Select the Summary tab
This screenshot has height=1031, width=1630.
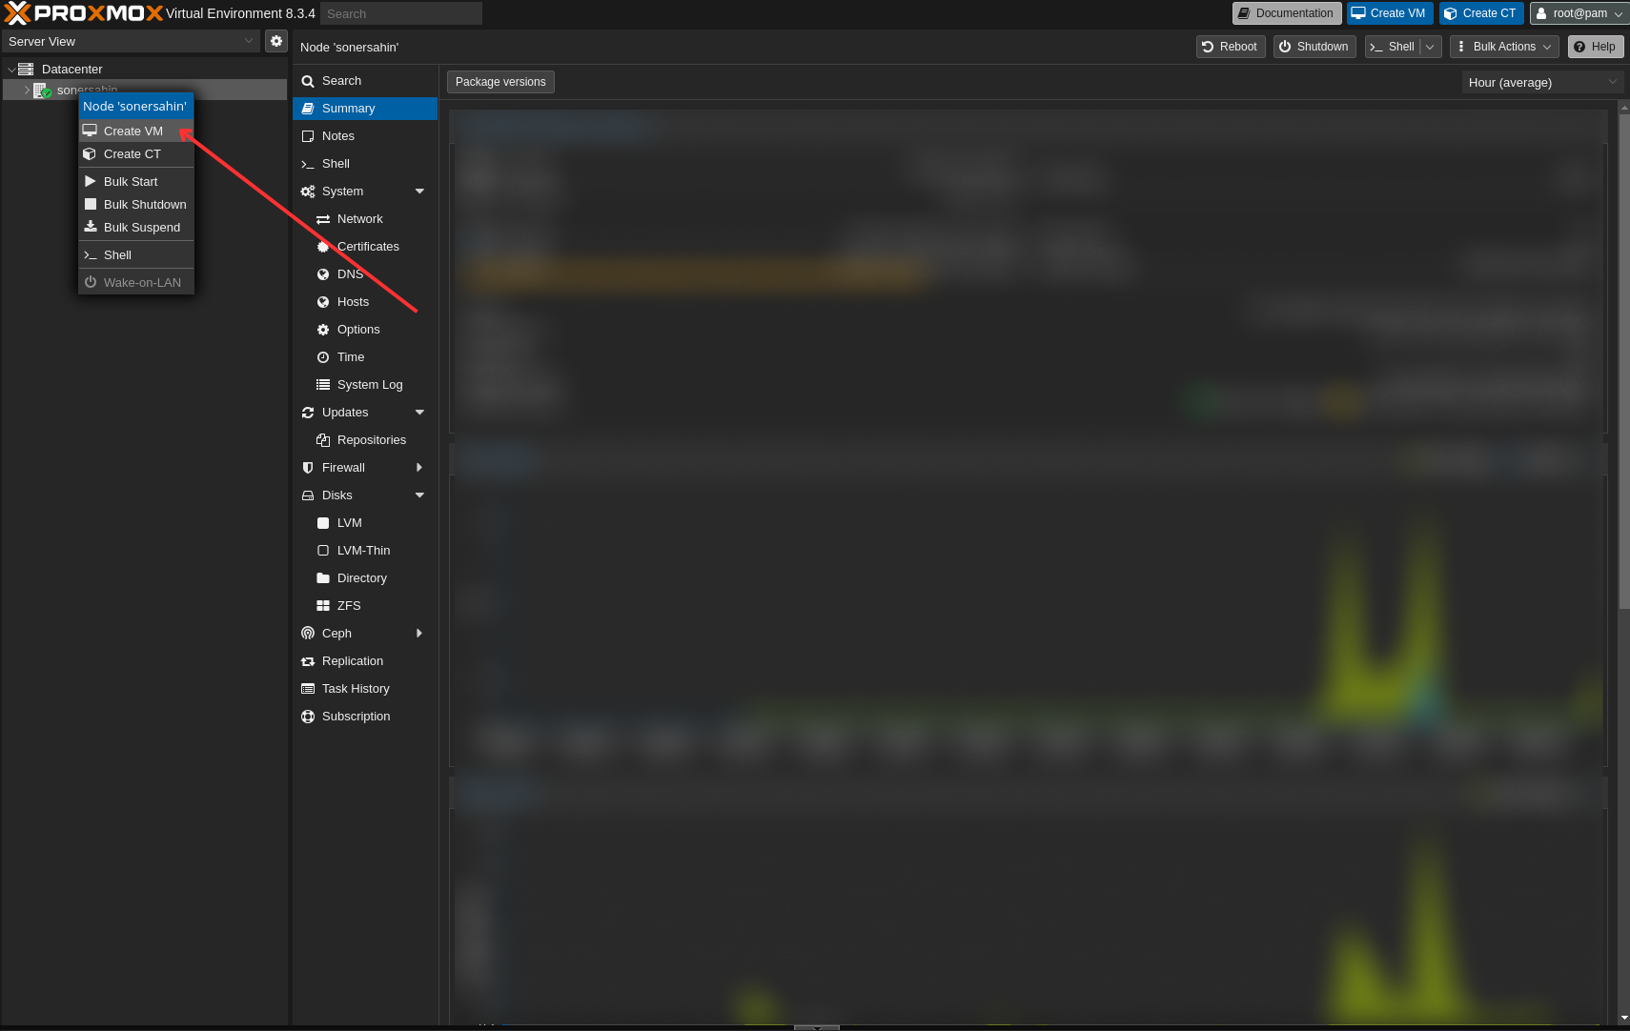click(x=365, y=109)
